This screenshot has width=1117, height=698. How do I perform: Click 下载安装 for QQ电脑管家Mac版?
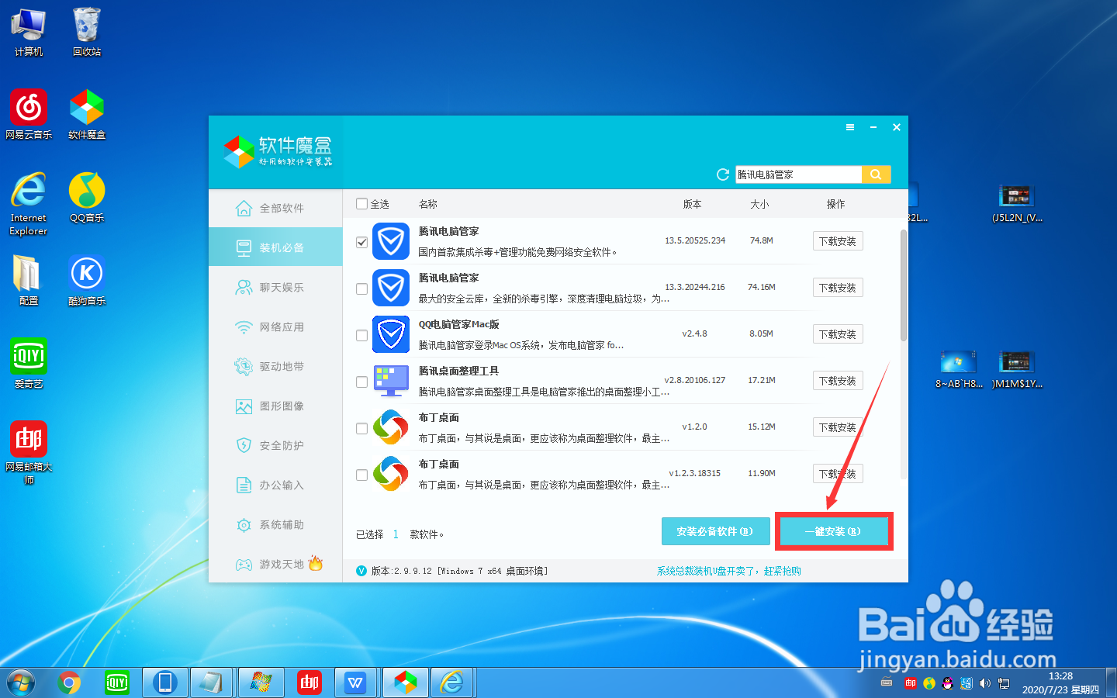point(838,334)
